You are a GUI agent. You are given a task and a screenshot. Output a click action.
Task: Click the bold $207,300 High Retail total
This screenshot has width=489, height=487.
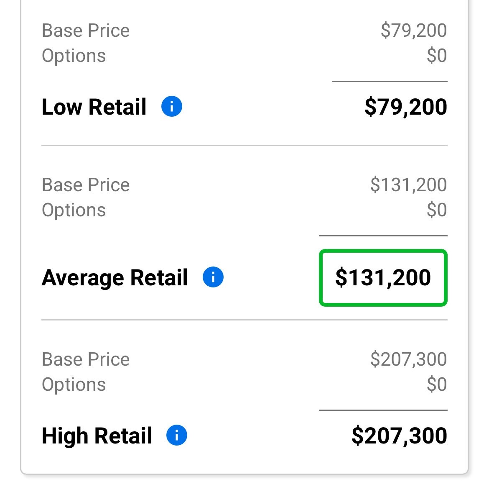click(399, 436)
